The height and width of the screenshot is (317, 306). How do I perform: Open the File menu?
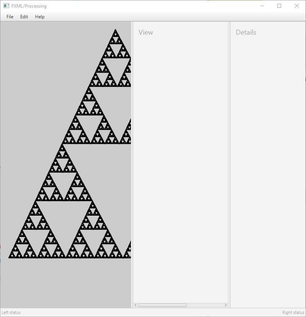(9, 17)
